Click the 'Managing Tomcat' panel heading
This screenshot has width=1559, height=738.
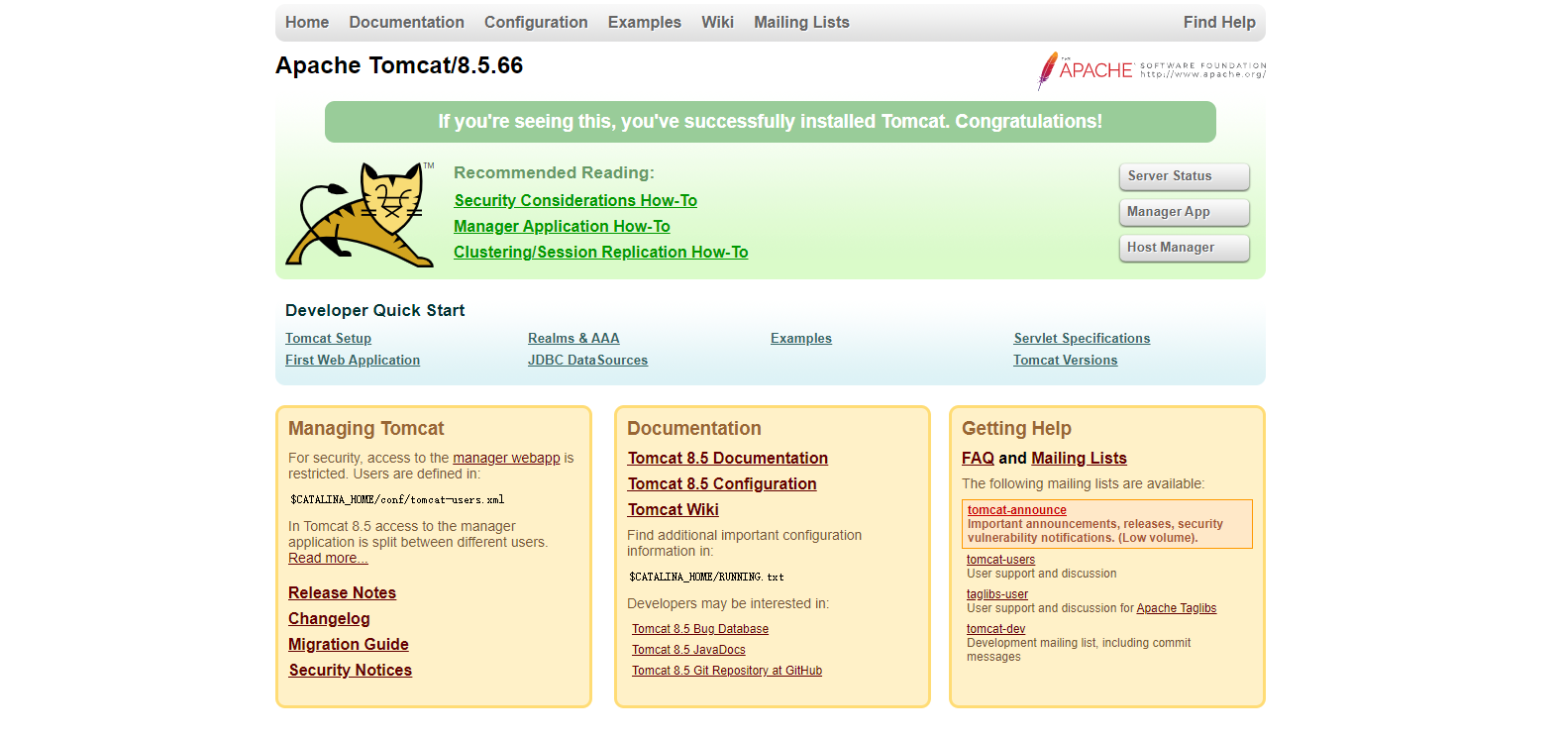[365, 429]
